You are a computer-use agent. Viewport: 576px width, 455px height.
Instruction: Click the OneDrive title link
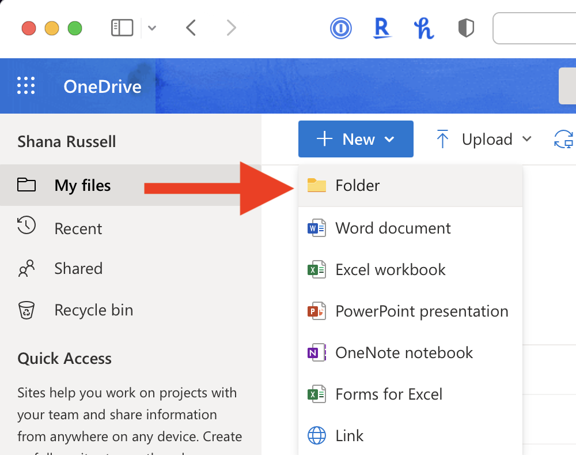tap(103, 87)
